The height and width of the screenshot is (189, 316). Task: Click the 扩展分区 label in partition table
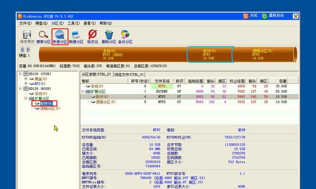98,92
